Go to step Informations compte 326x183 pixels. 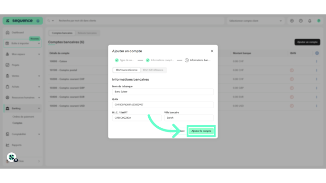tap(160, 60)
